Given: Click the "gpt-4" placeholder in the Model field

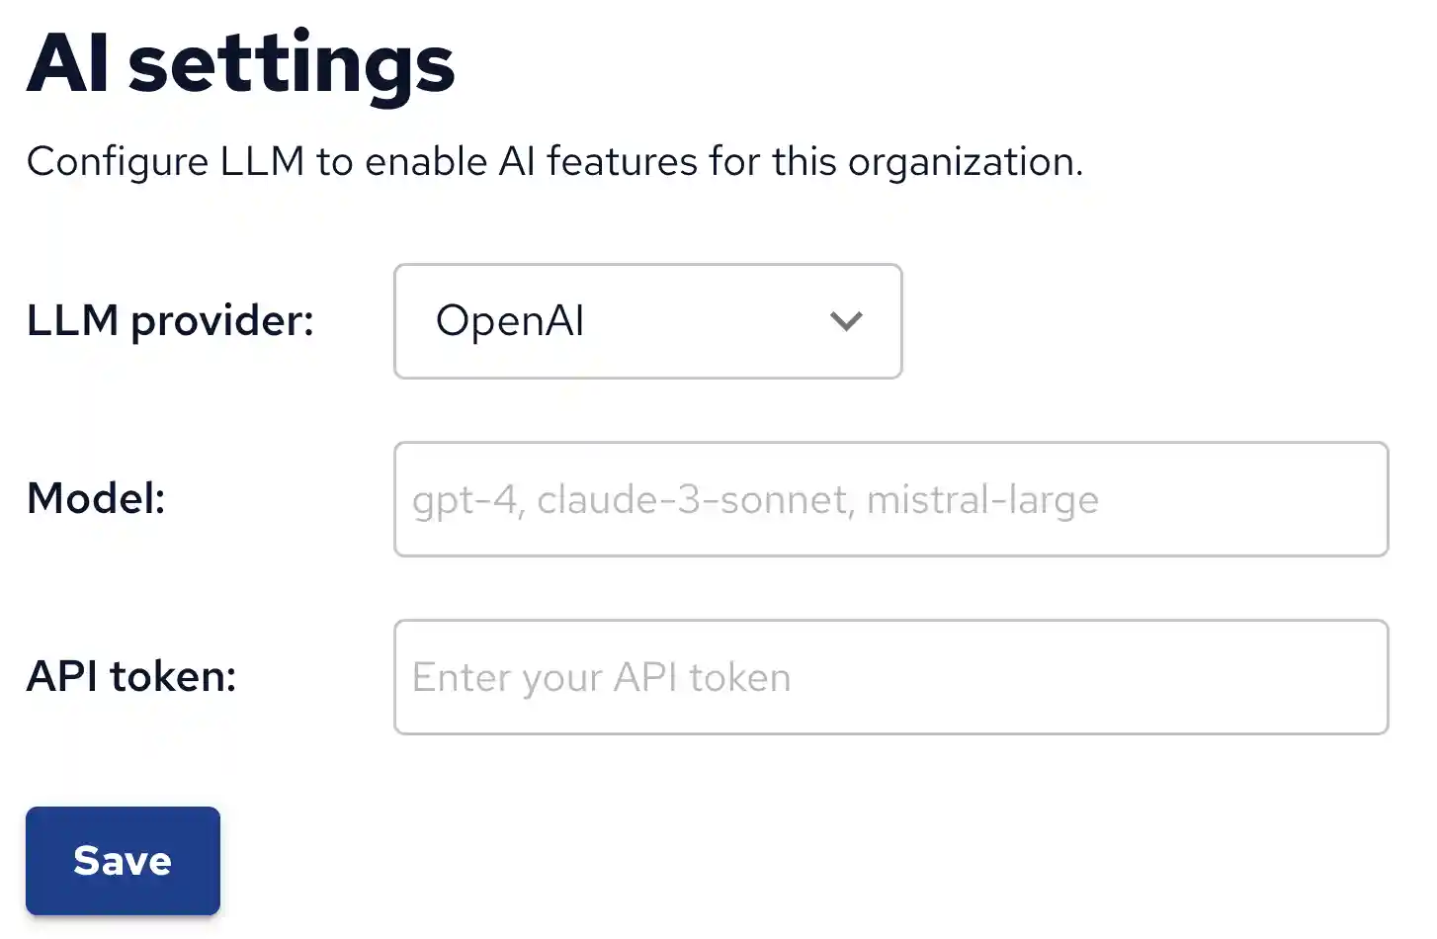Looking at the screenshot, I should click(x=464, y=500).
